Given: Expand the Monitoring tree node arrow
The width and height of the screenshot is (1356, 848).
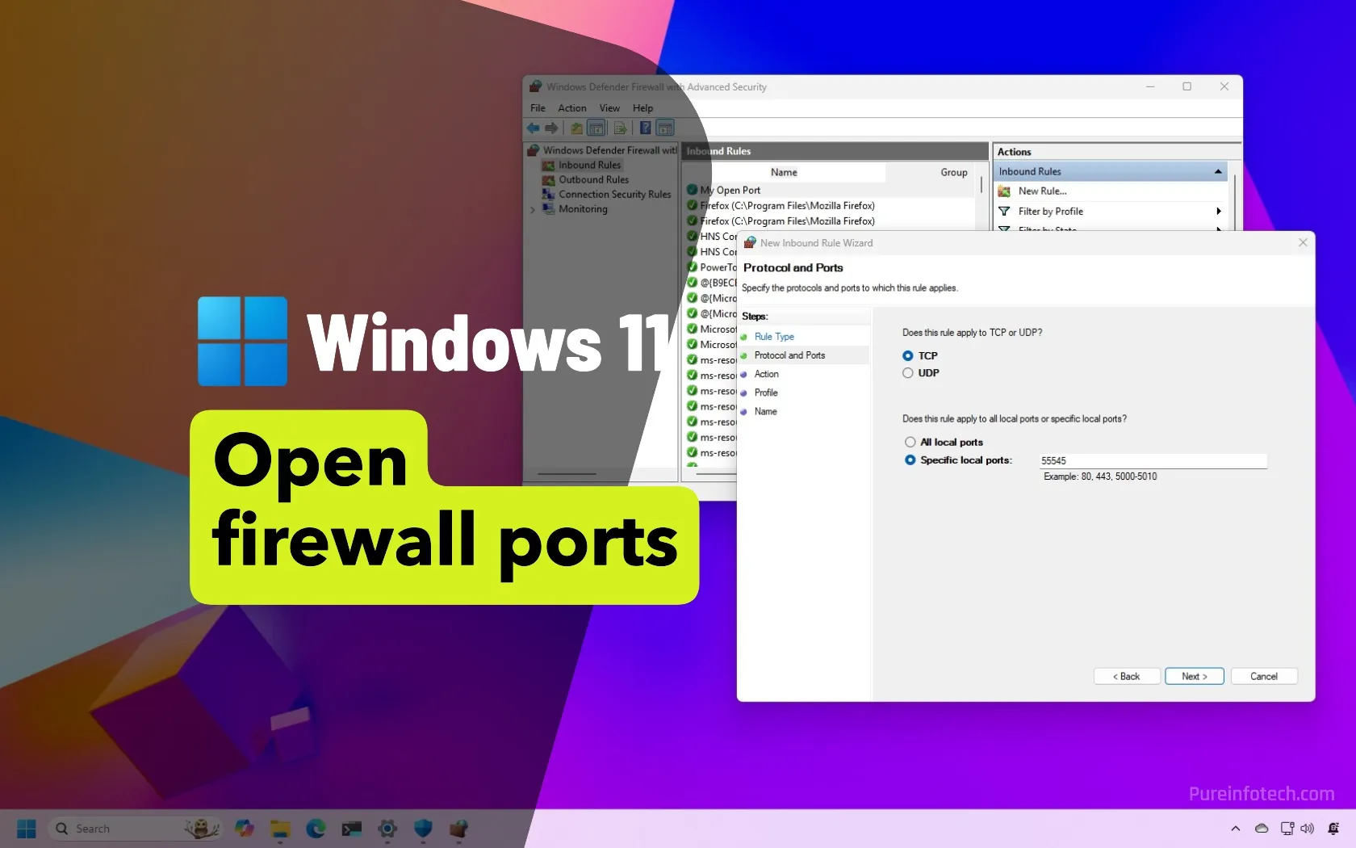Looking at the screenshot, I should (x=533, y=209).
